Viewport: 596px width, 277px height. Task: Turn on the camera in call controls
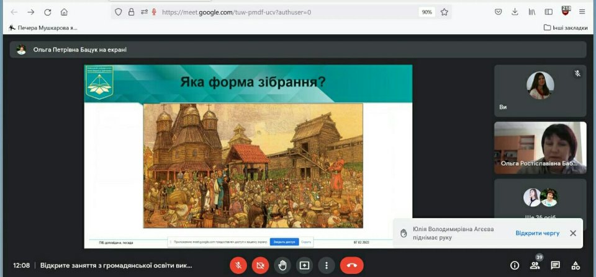coord(260,265)
